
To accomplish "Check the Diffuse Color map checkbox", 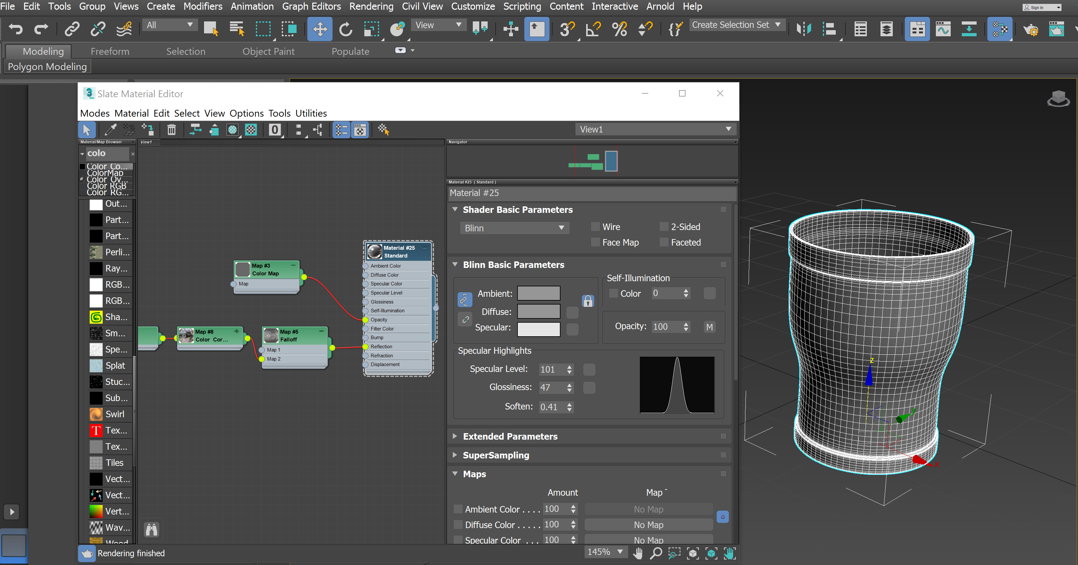I will pos(458,525).
